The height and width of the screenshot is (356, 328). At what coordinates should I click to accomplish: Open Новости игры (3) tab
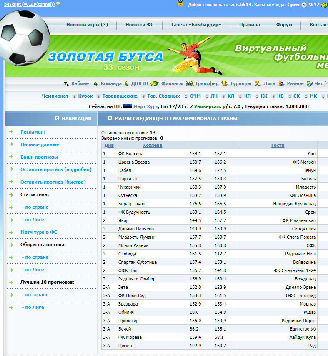click(x=87, y=25)
